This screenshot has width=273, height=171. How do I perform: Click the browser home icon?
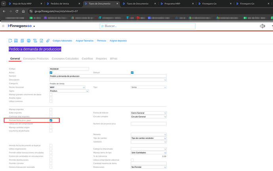tap(23, 11)
